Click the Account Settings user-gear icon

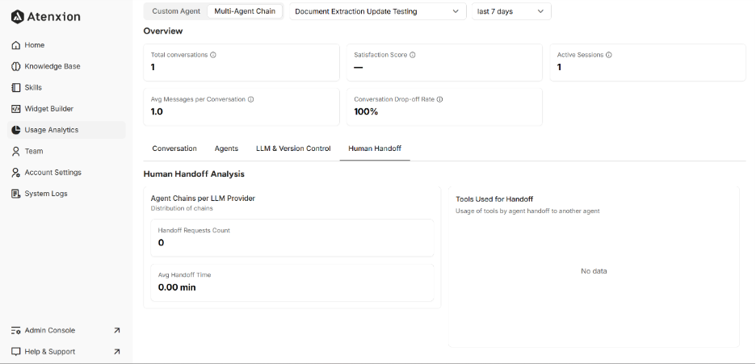click(15, 173)
